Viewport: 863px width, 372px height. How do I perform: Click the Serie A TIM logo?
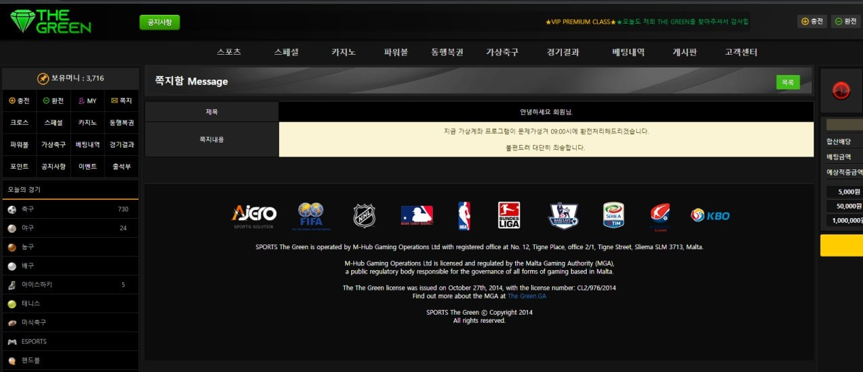pos(613,215)
